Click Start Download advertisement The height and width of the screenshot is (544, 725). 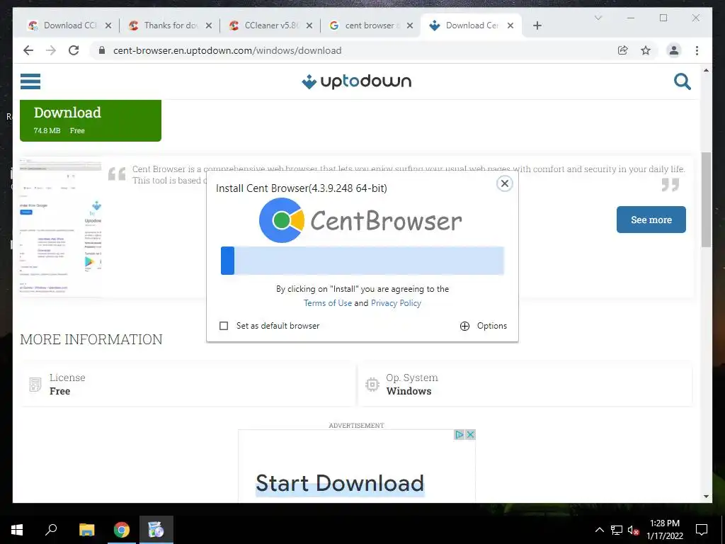(340, 483)
